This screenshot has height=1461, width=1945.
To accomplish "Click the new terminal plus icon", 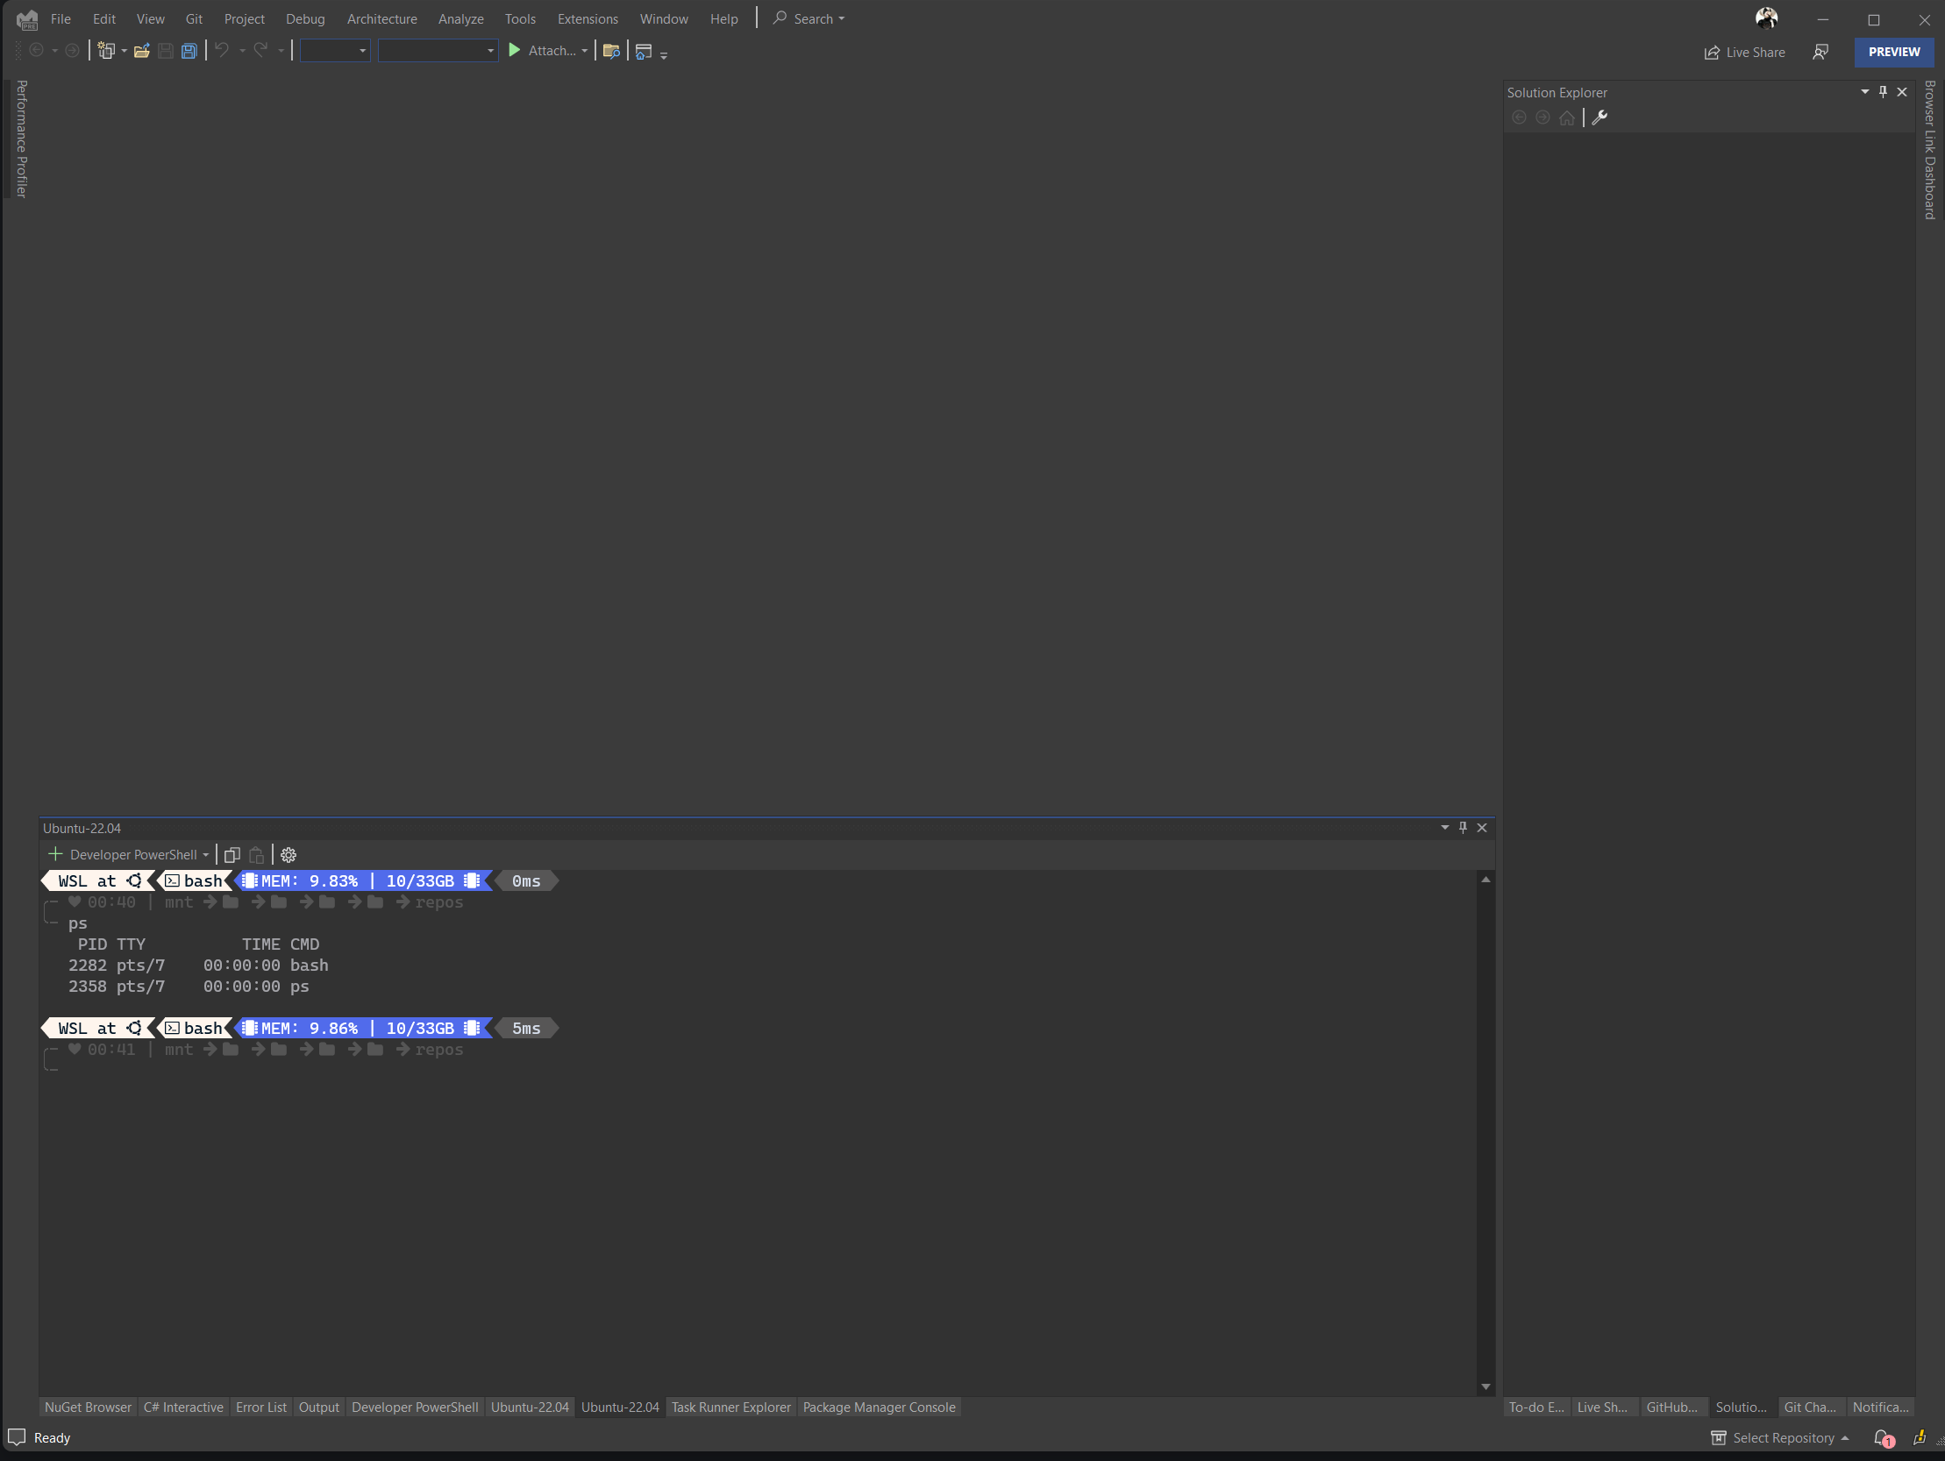I will click(x=55, y=853).
